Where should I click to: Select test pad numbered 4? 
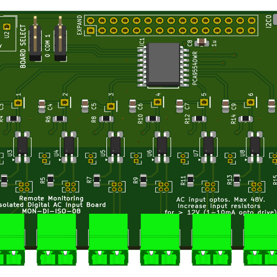pyautogui.click(x=157, y=102)
